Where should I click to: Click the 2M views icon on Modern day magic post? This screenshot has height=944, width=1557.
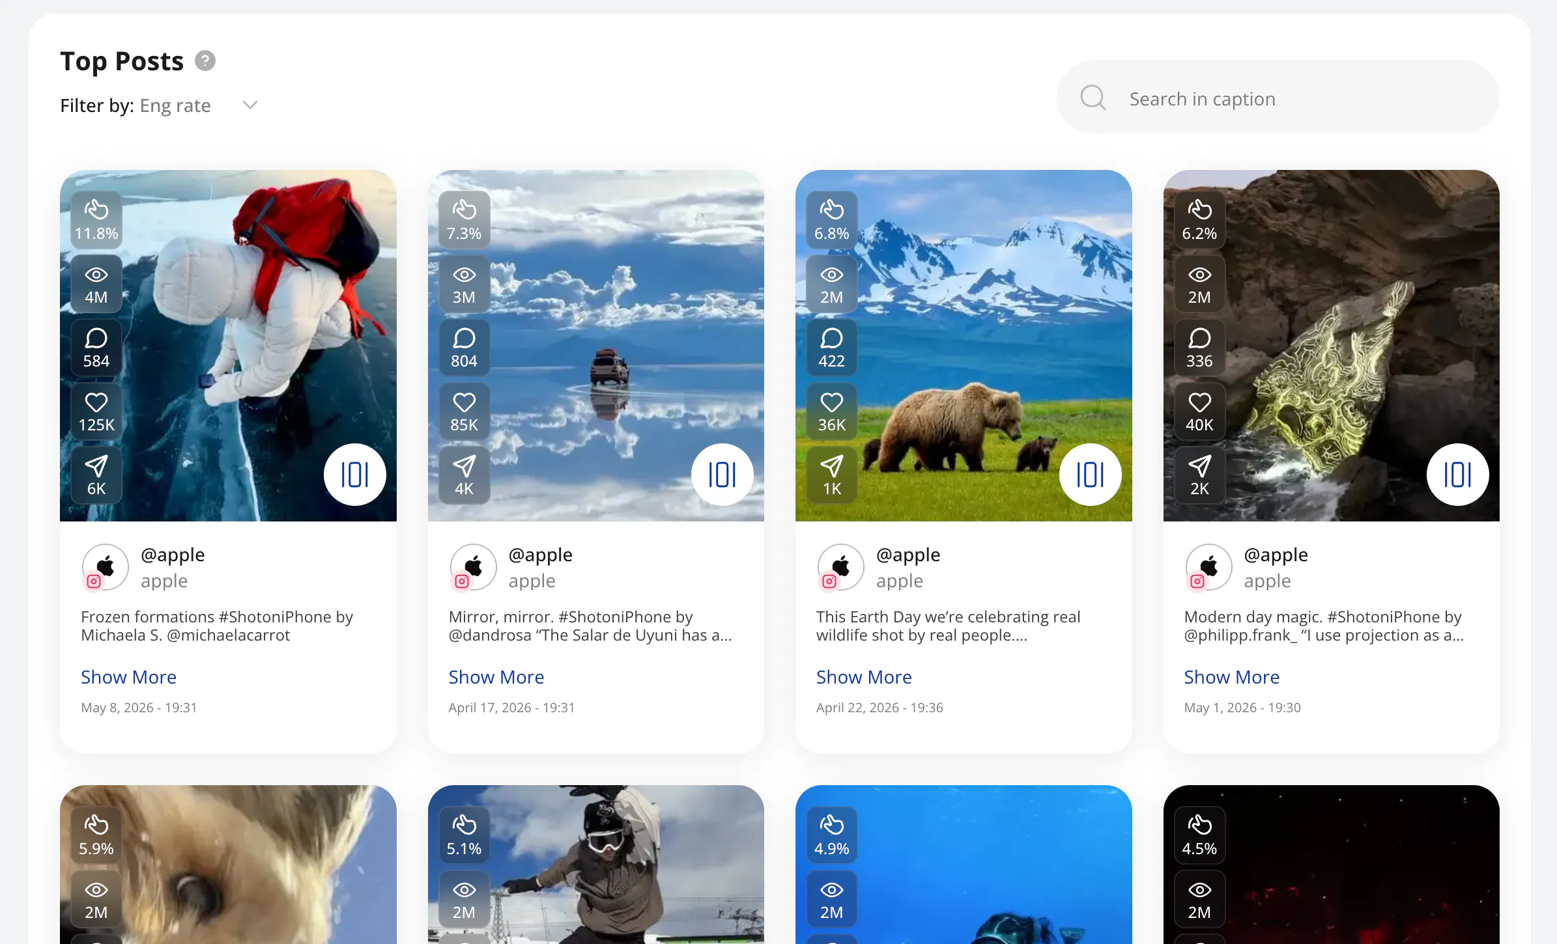click(1200, 275)
